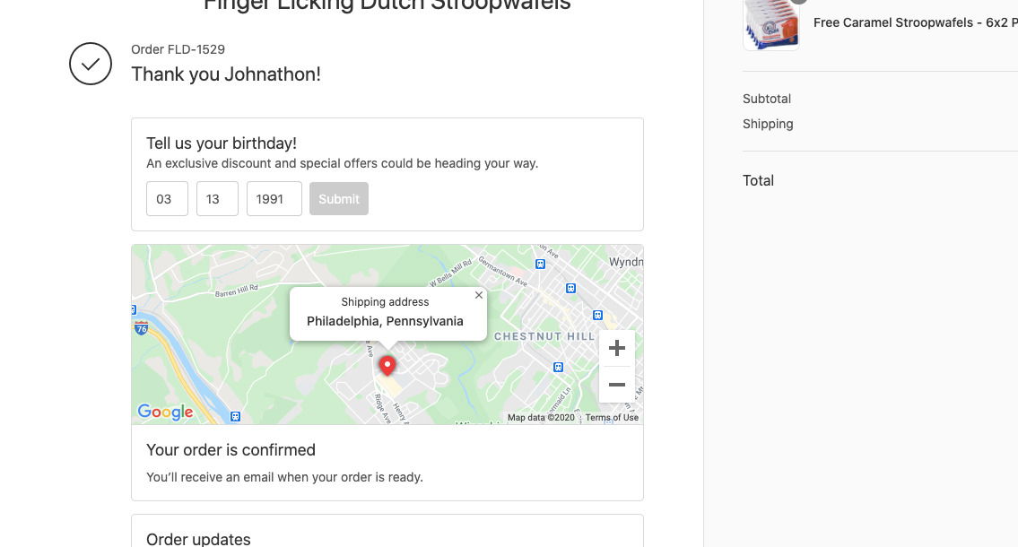Open the map's Terms of Use link
Image resolution: width=1018 pixels, height=547 pixels.
(612, 418)
